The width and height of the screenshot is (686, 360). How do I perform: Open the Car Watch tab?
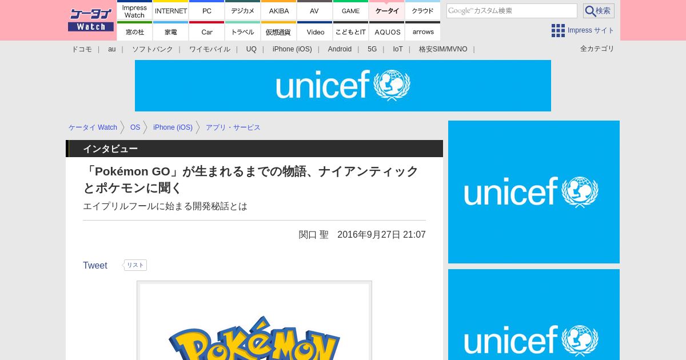pyautogui.click(x=207, y=31)
